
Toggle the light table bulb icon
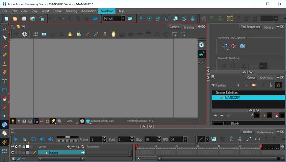tap(13, 121)
